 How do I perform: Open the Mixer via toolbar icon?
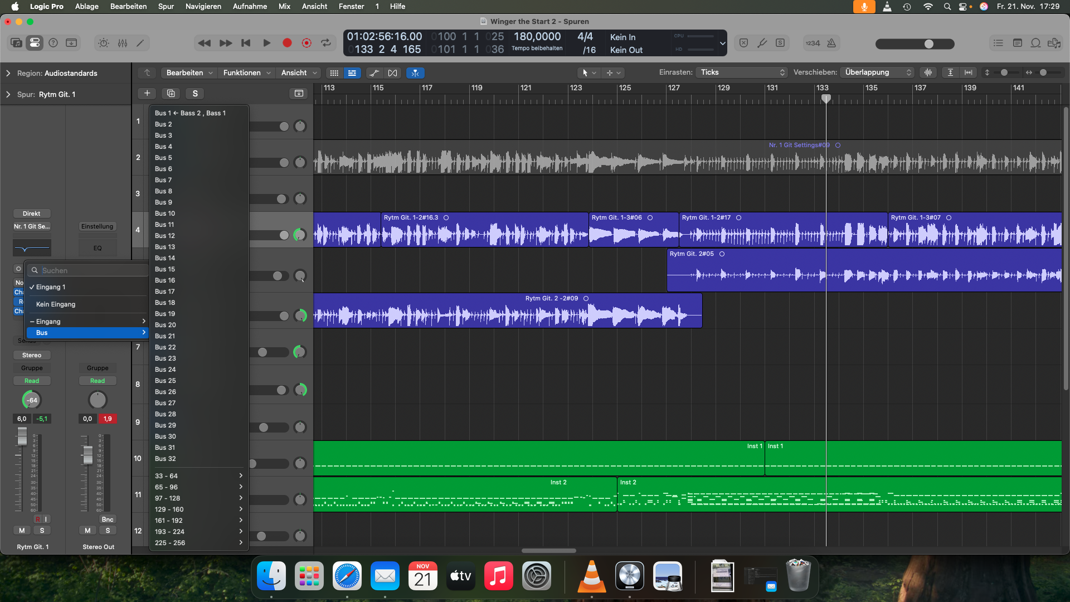(x=123, y=43)
